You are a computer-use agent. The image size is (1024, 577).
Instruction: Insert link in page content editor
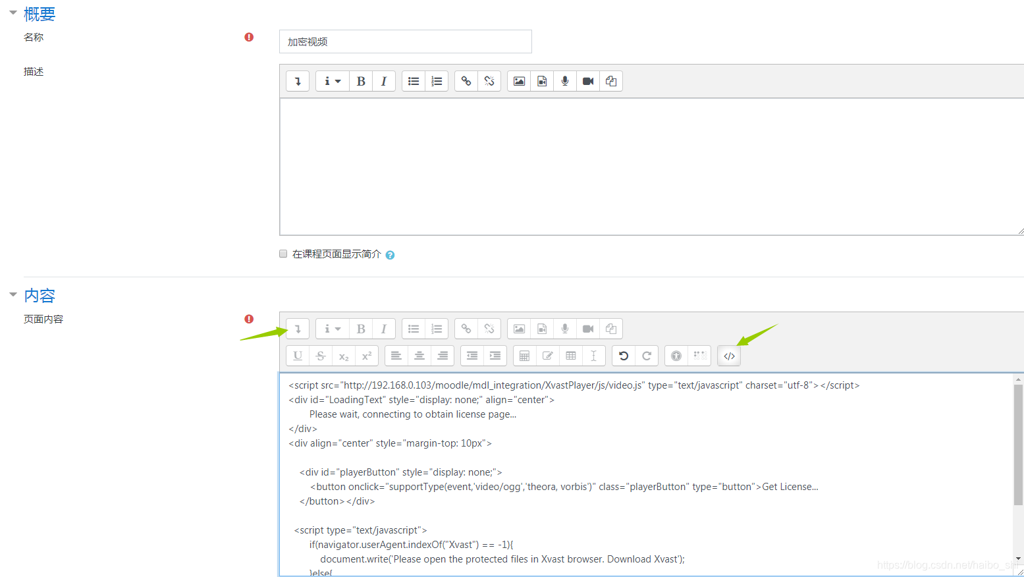point(466,329)
